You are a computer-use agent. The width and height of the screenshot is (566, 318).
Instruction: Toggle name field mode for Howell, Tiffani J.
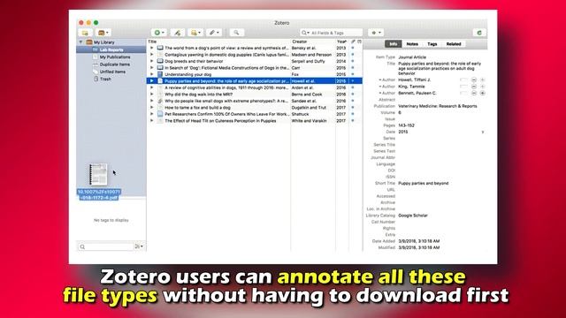(463, 79)
